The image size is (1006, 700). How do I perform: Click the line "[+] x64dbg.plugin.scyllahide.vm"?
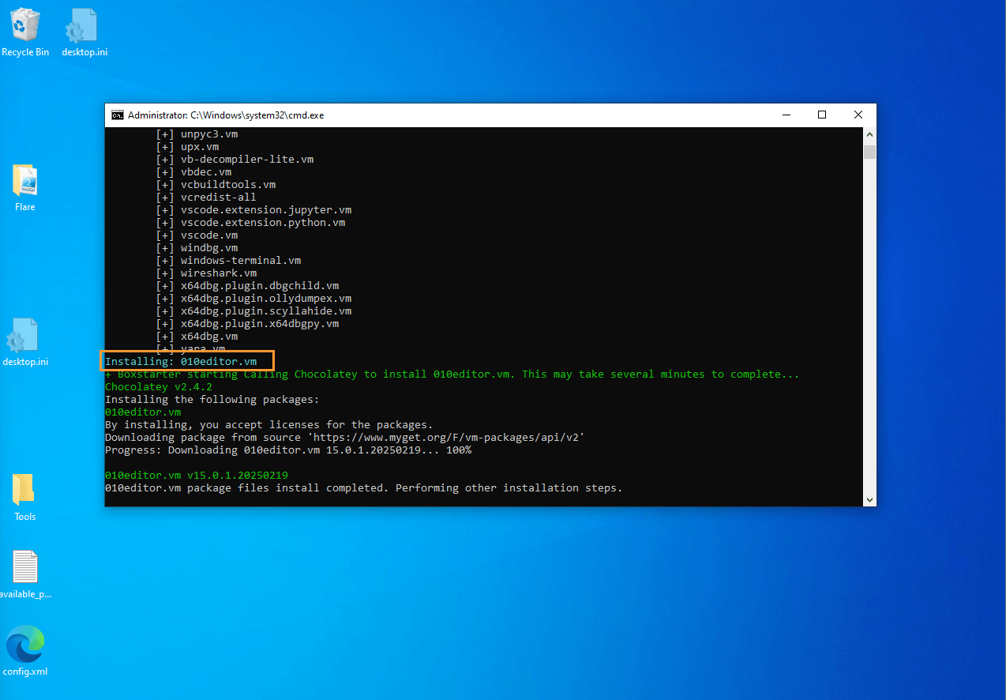coord(253,311)
